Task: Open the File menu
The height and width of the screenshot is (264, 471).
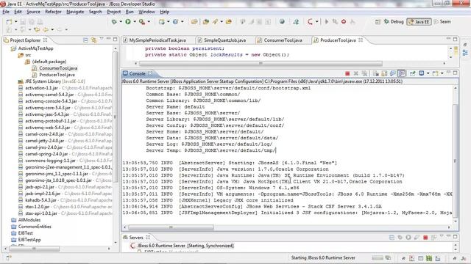Action: click(x=6, y=12)
